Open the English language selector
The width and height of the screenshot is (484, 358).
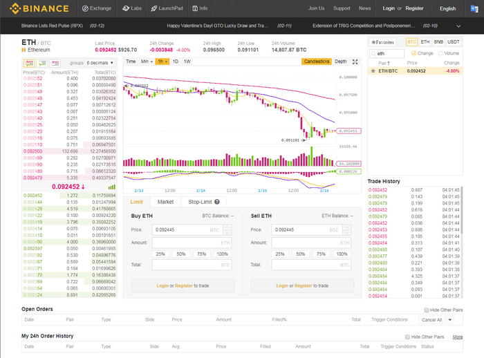(447, 8)
